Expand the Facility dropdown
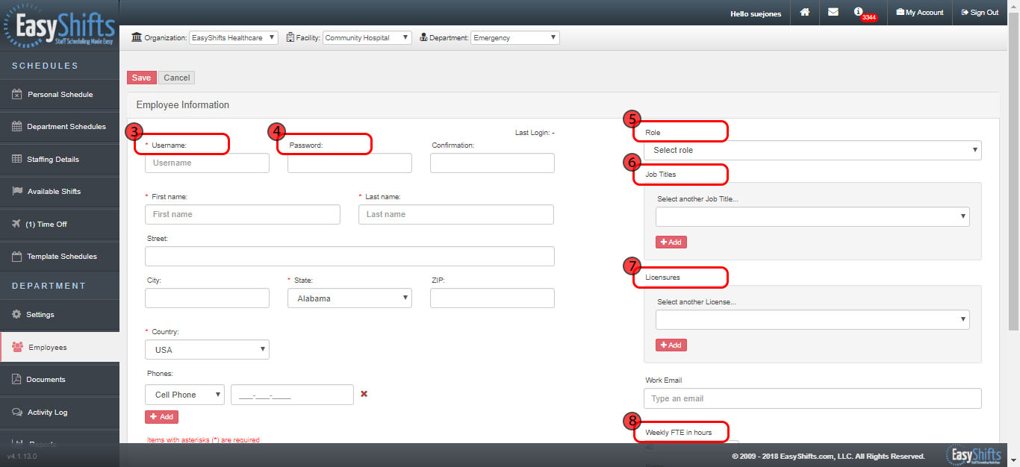Screen dimensions: 1020x467 click(367, 37)
